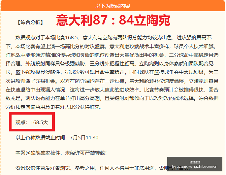Click the team name '立陶宛' in headline

(x=152, y=20)
